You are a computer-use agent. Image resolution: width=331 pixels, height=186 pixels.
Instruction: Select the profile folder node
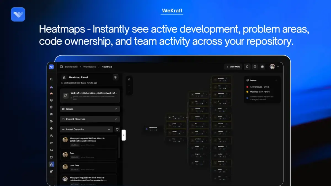point(222,110)
